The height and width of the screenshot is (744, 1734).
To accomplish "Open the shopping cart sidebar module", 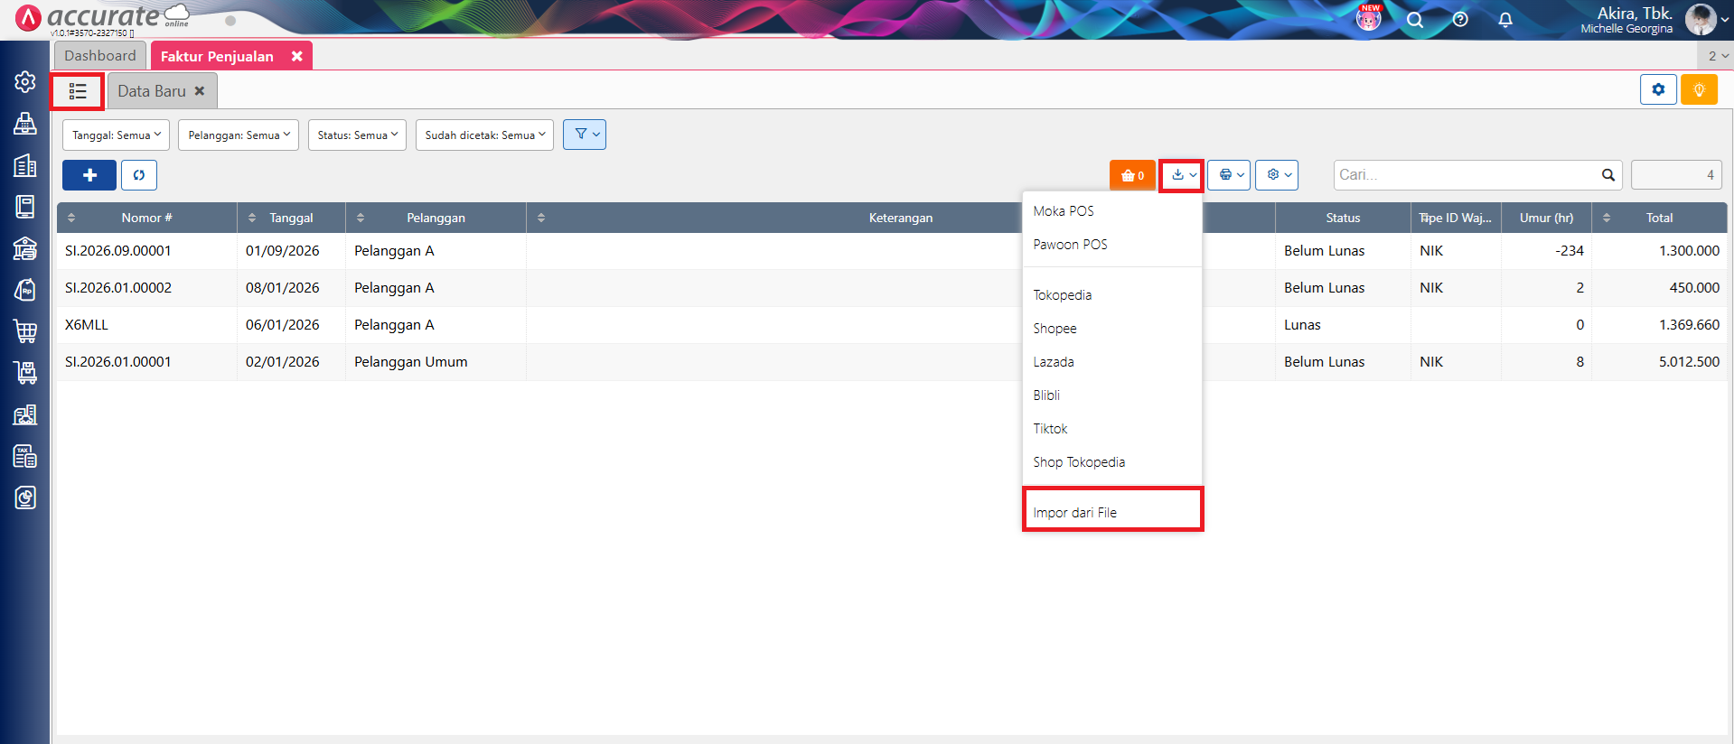I will click(x=25, y=331).
